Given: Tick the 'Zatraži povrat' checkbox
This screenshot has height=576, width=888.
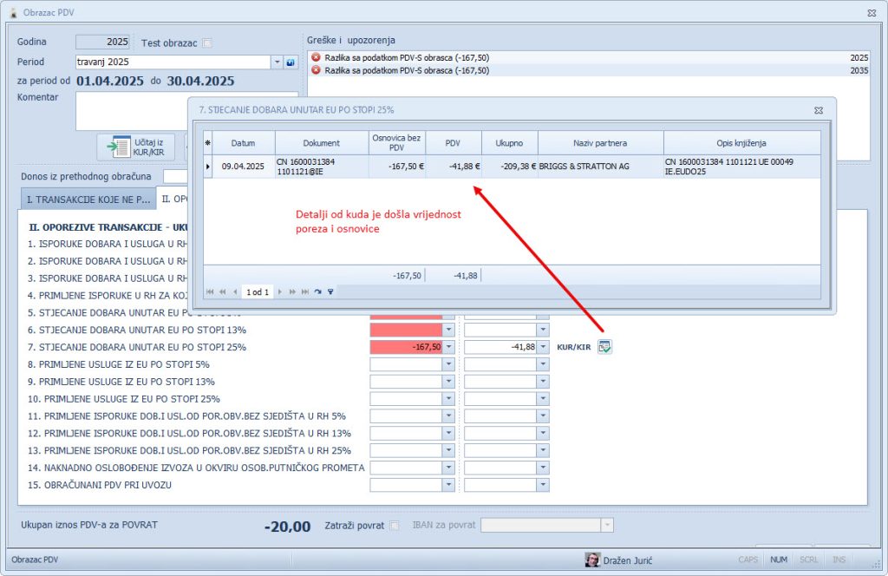Looking at the screenshot, I should coord(395,525).
